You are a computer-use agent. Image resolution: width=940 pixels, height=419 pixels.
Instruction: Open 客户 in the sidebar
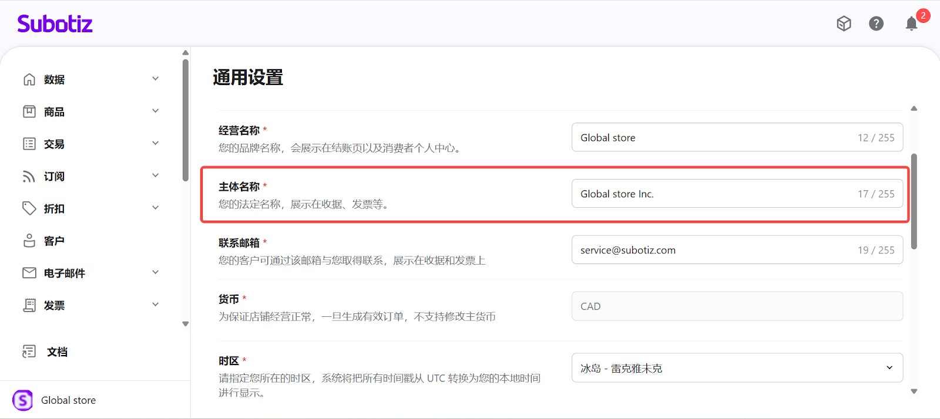click(54, 241)
